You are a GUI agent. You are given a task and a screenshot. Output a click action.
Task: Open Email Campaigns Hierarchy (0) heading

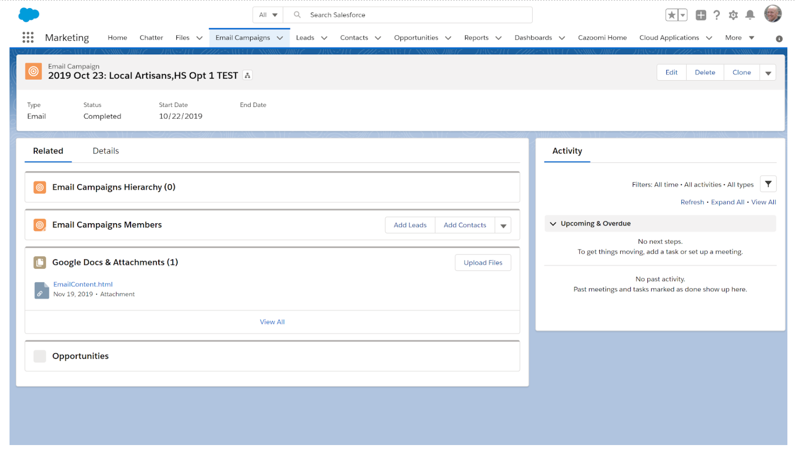(x=114, y=187)
